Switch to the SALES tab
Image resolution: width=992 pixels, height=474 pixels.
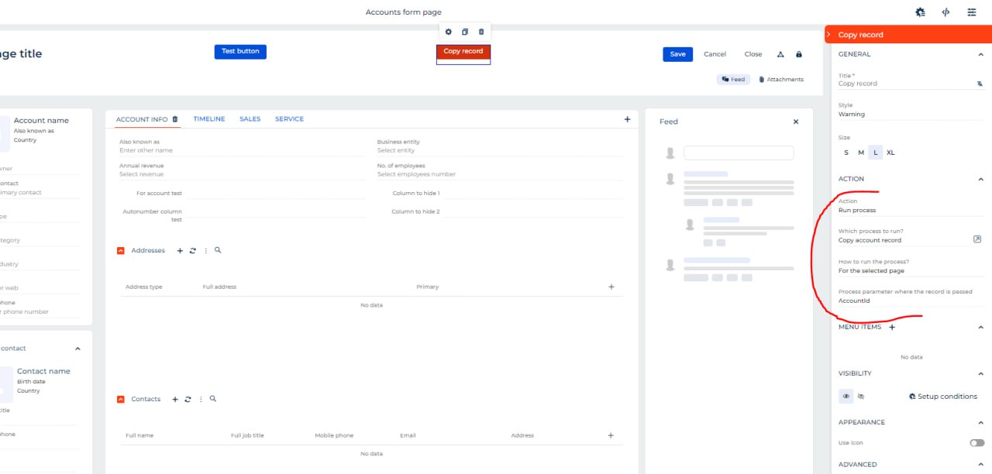tap(250, 119)
